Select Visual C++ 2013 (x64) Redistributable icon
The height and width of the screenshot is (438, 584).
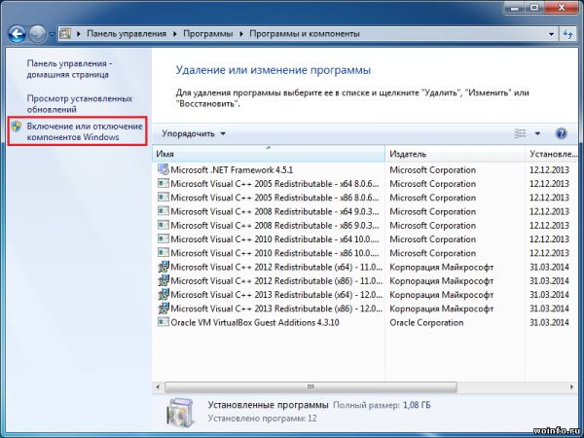coord(163,294)
